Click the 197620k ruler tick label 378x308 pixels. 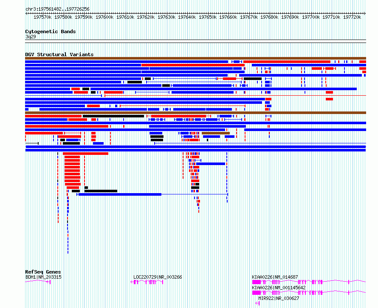[146, 17]
